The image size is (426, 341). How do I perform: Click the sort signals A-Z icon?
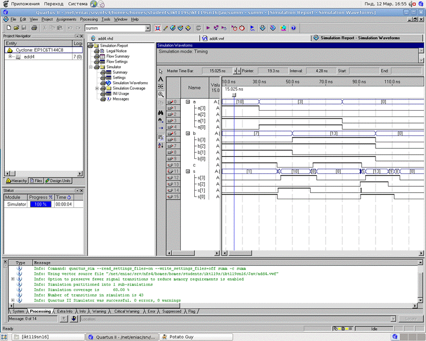(161, 145)
